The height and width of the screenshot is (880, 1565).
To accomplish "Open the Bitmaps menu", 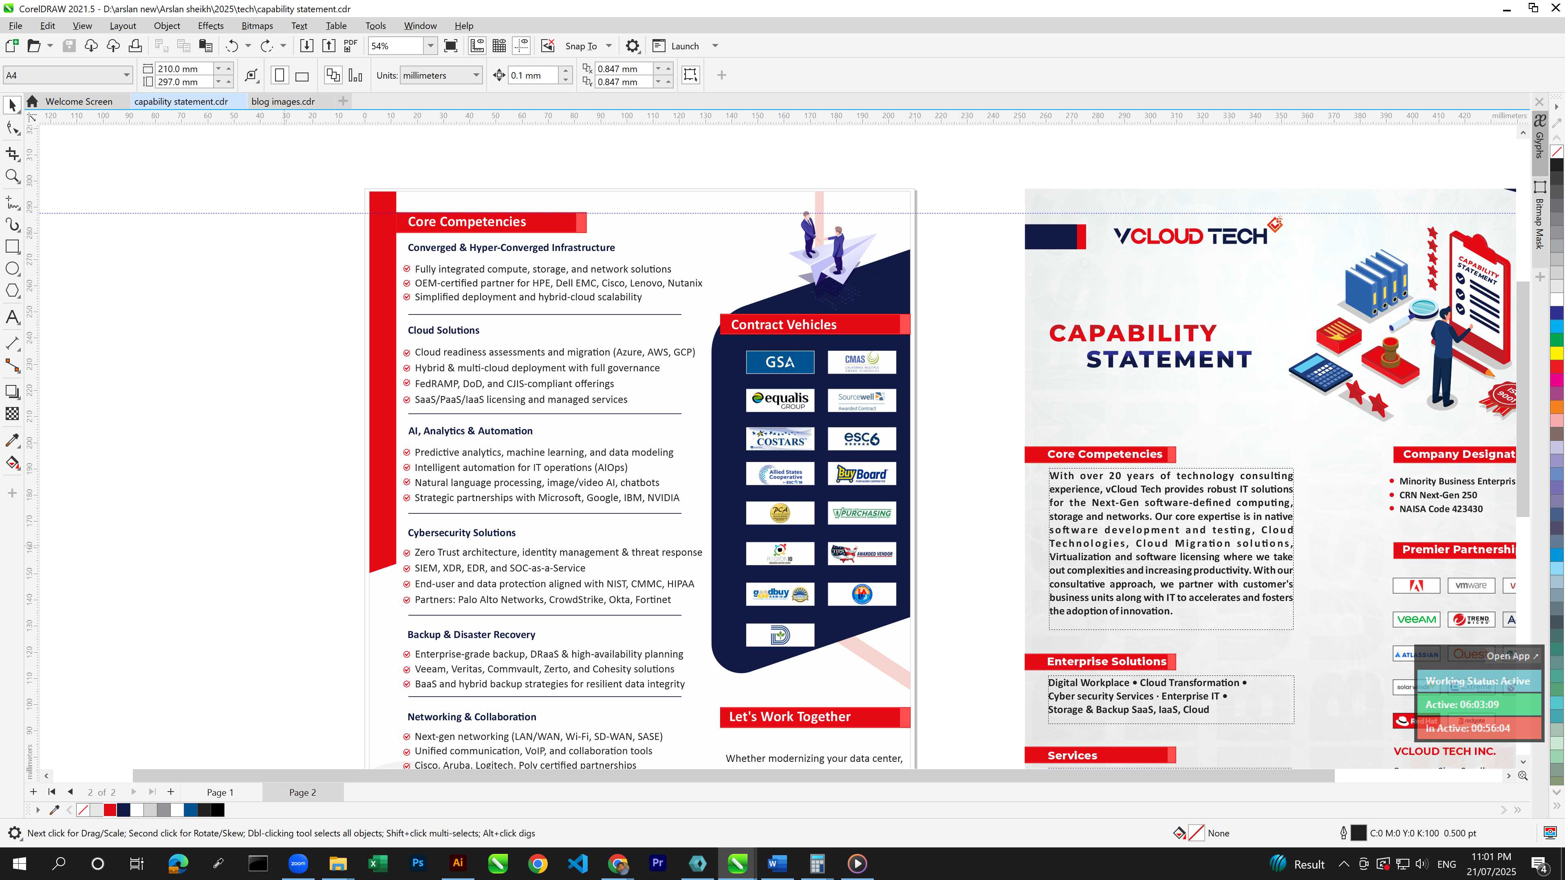I will 257,26.
